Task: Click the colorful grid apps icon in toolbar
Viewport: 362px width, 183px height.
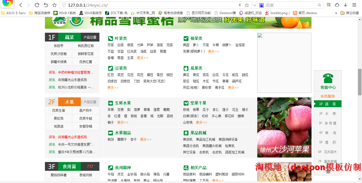Action: pos(329,5)
